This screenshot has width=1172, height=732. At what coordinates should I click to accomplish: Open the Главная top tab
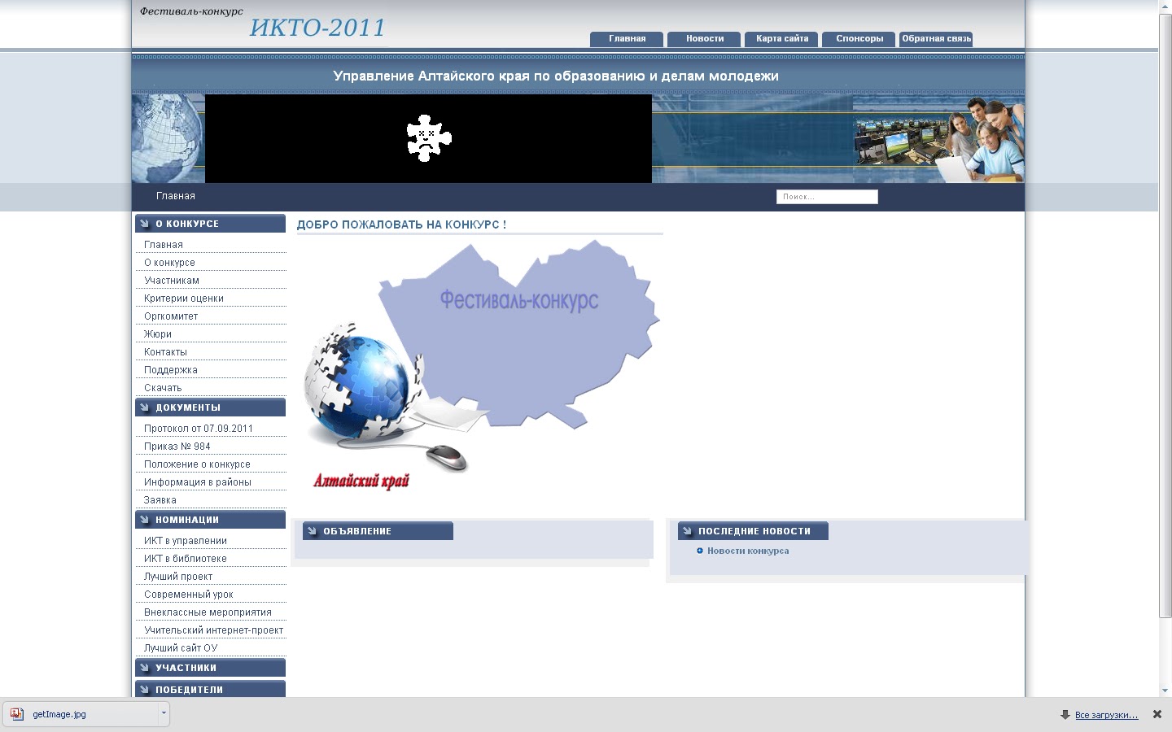(x=627, y=39)
